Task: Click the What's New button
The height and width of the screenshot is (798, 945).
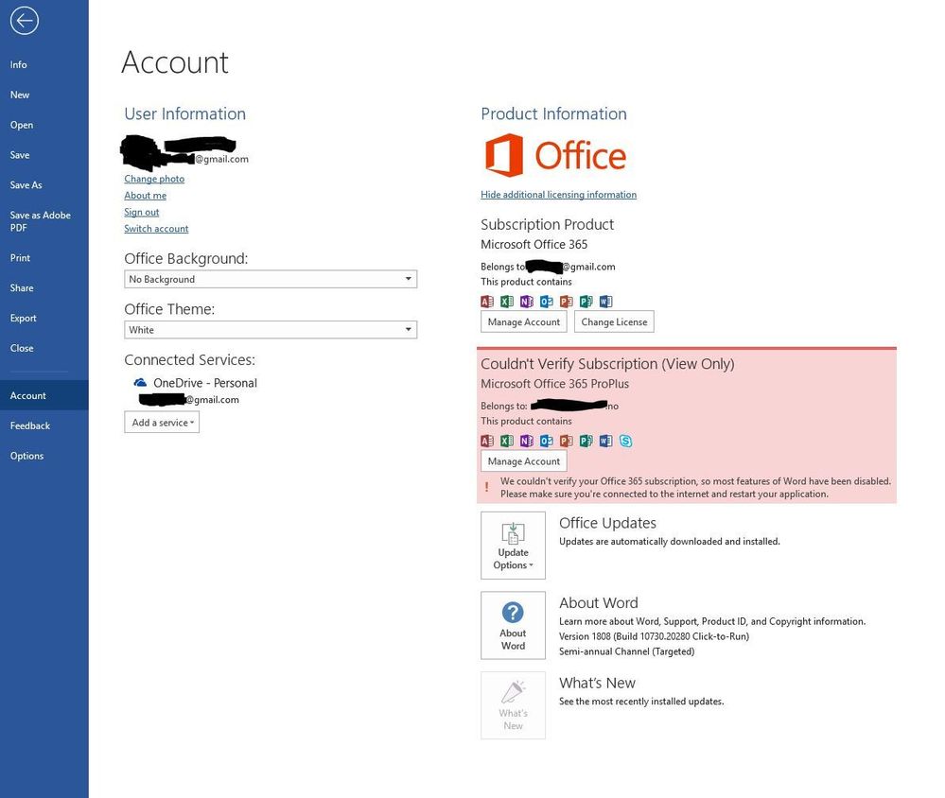Action: tap(513, 705)
